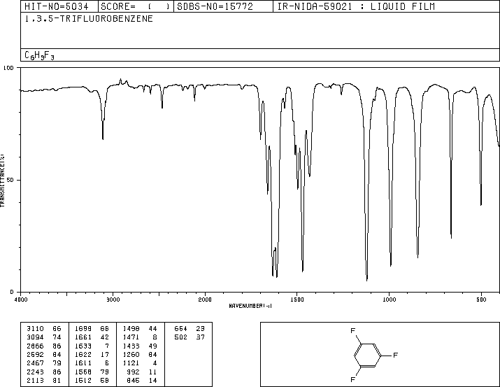Select peak wavenumber 845 in table
The image size is (500, 387).
(133, 380)
